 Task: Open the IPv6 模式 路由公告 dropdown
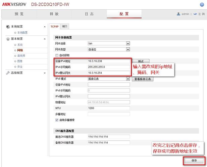tap(109, 79)
